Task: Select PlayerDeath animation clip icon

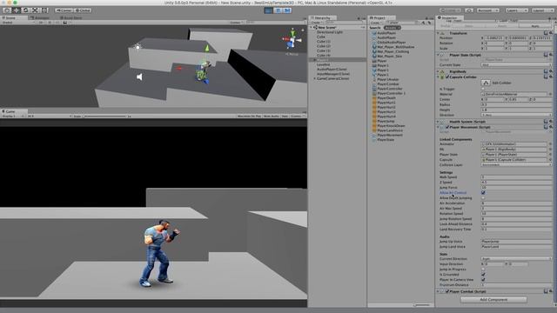Action: 374,98
